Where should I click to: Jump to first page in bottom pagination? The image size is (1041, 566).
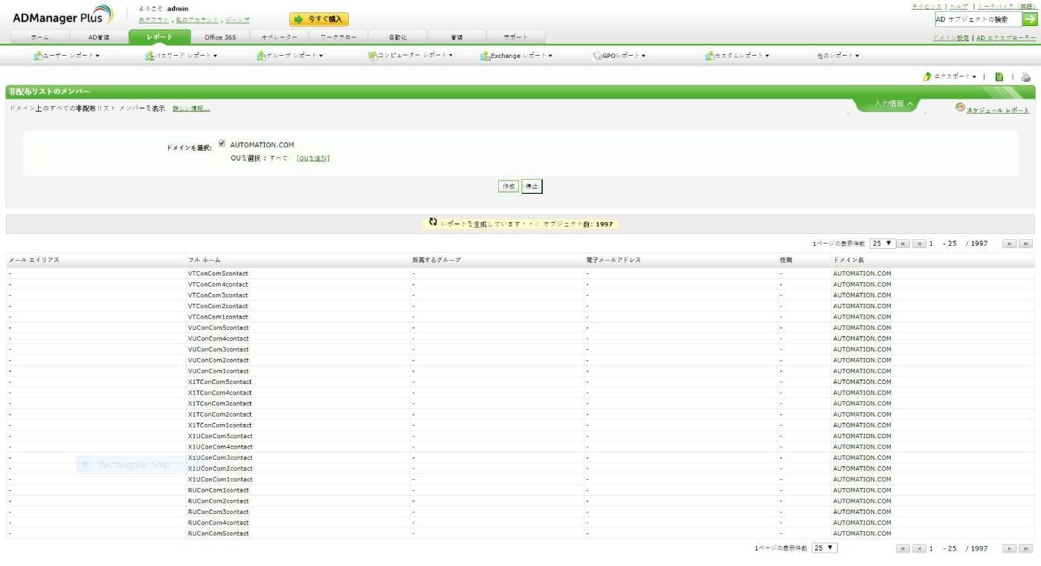[x=903, y=549]
